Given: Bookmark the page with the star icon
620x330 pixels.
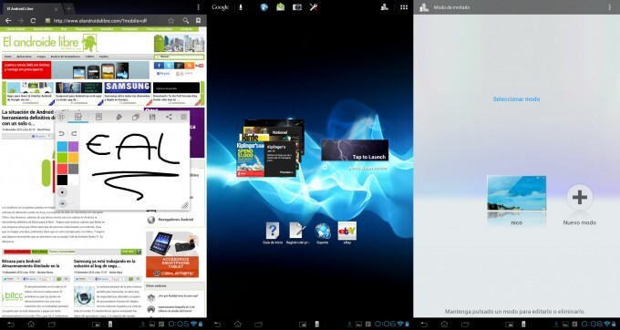Looking at the screenshot, I should pyautogui.click(x=170, y=21).
